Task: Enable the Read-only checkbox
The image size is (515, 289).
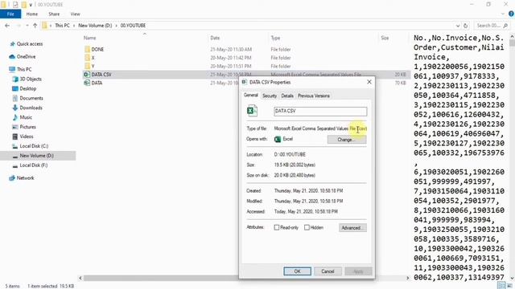Action: point(277,227)
